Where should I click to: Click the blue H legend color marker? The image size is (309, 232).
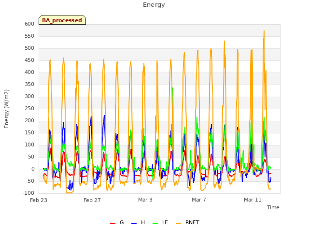click(x=134, y=223)
